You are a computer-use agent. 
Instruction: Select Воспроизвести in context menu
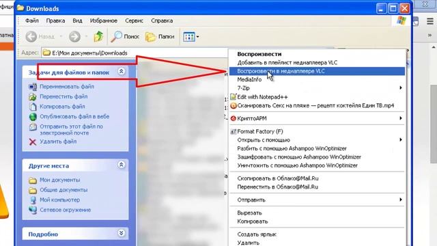tap(317, 54)
